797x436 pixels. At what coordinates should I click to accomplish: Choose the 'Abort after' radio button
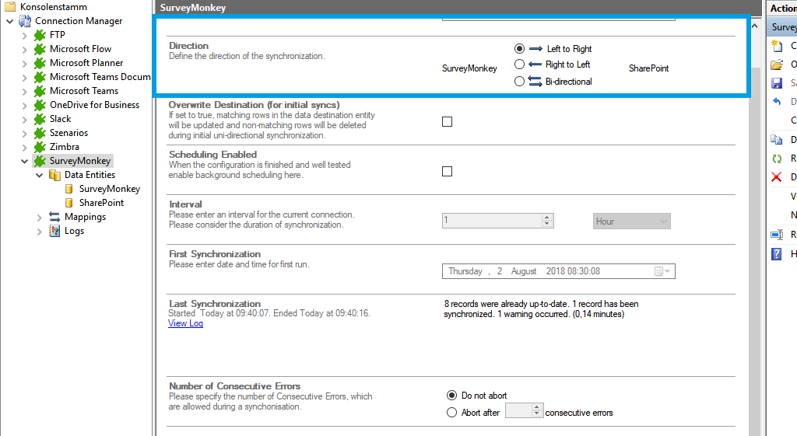[x=451, y=413]
